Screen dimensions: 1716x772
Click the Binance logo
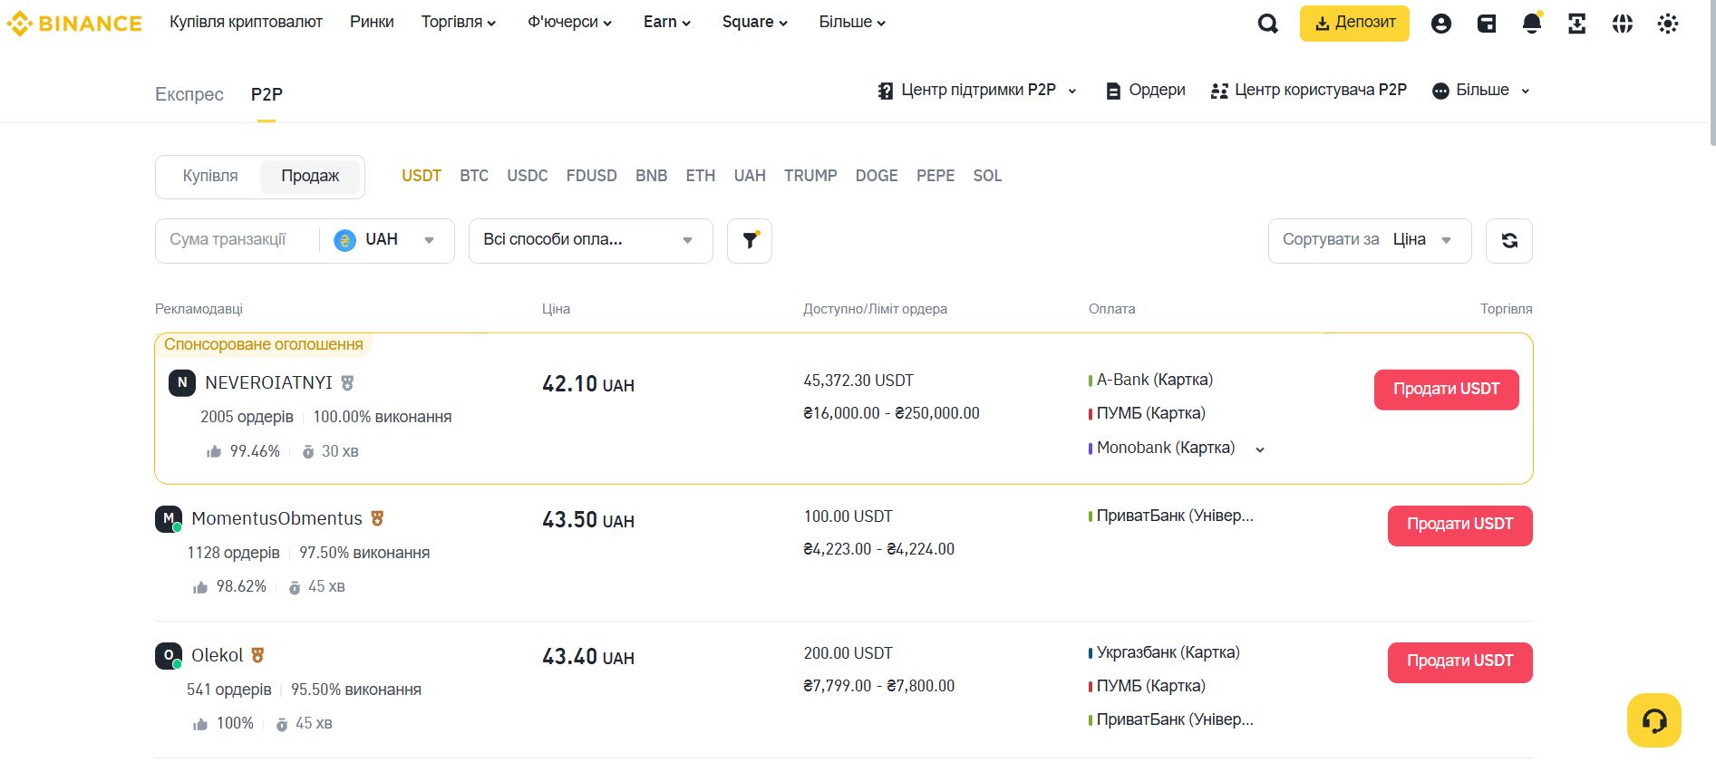[74, 24]
